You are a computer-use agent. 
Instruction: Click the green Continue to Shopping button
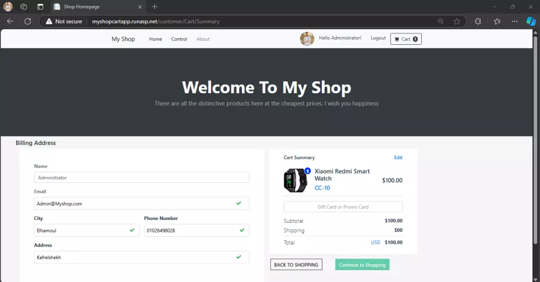pyautogui.click(x=362, y=264)
